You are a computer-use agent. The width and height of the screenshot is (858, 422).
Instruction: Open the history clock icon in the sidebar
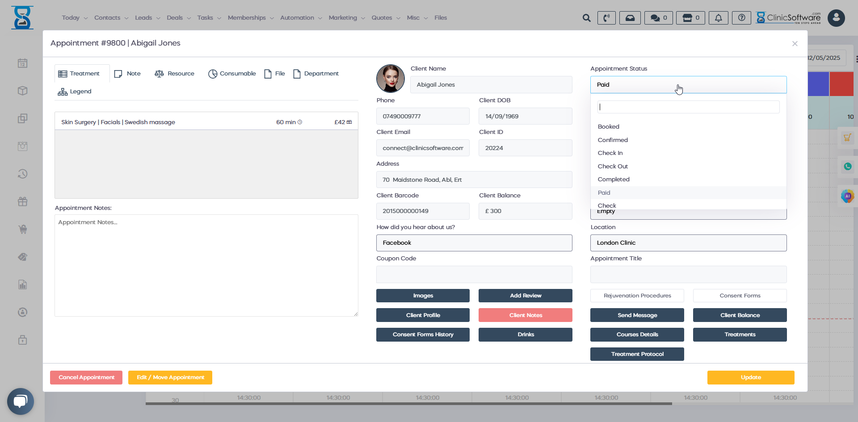[x=22, y=174]
